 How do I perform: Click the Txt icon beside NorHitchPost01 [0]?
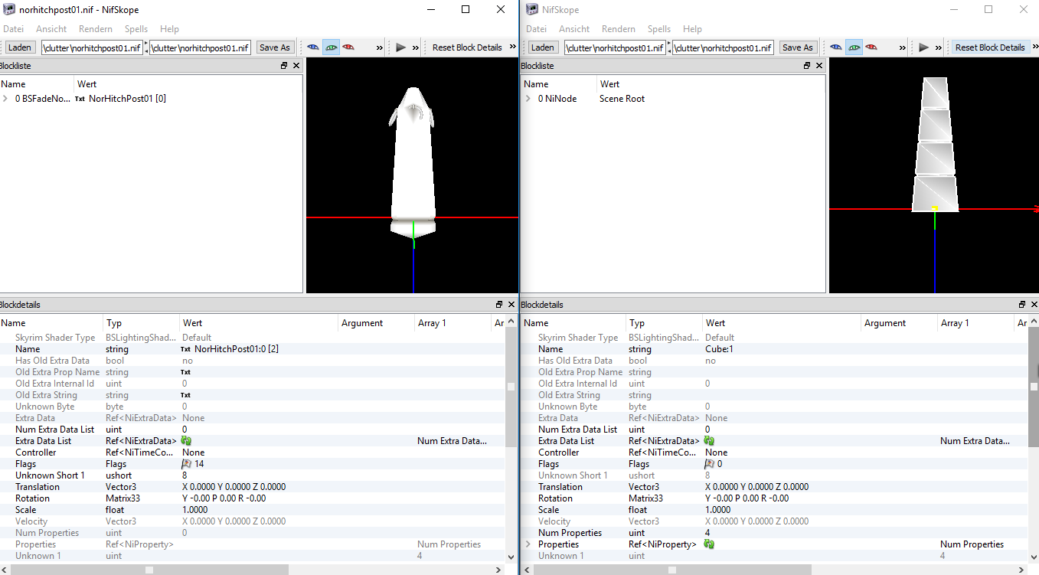click(80, 99)
